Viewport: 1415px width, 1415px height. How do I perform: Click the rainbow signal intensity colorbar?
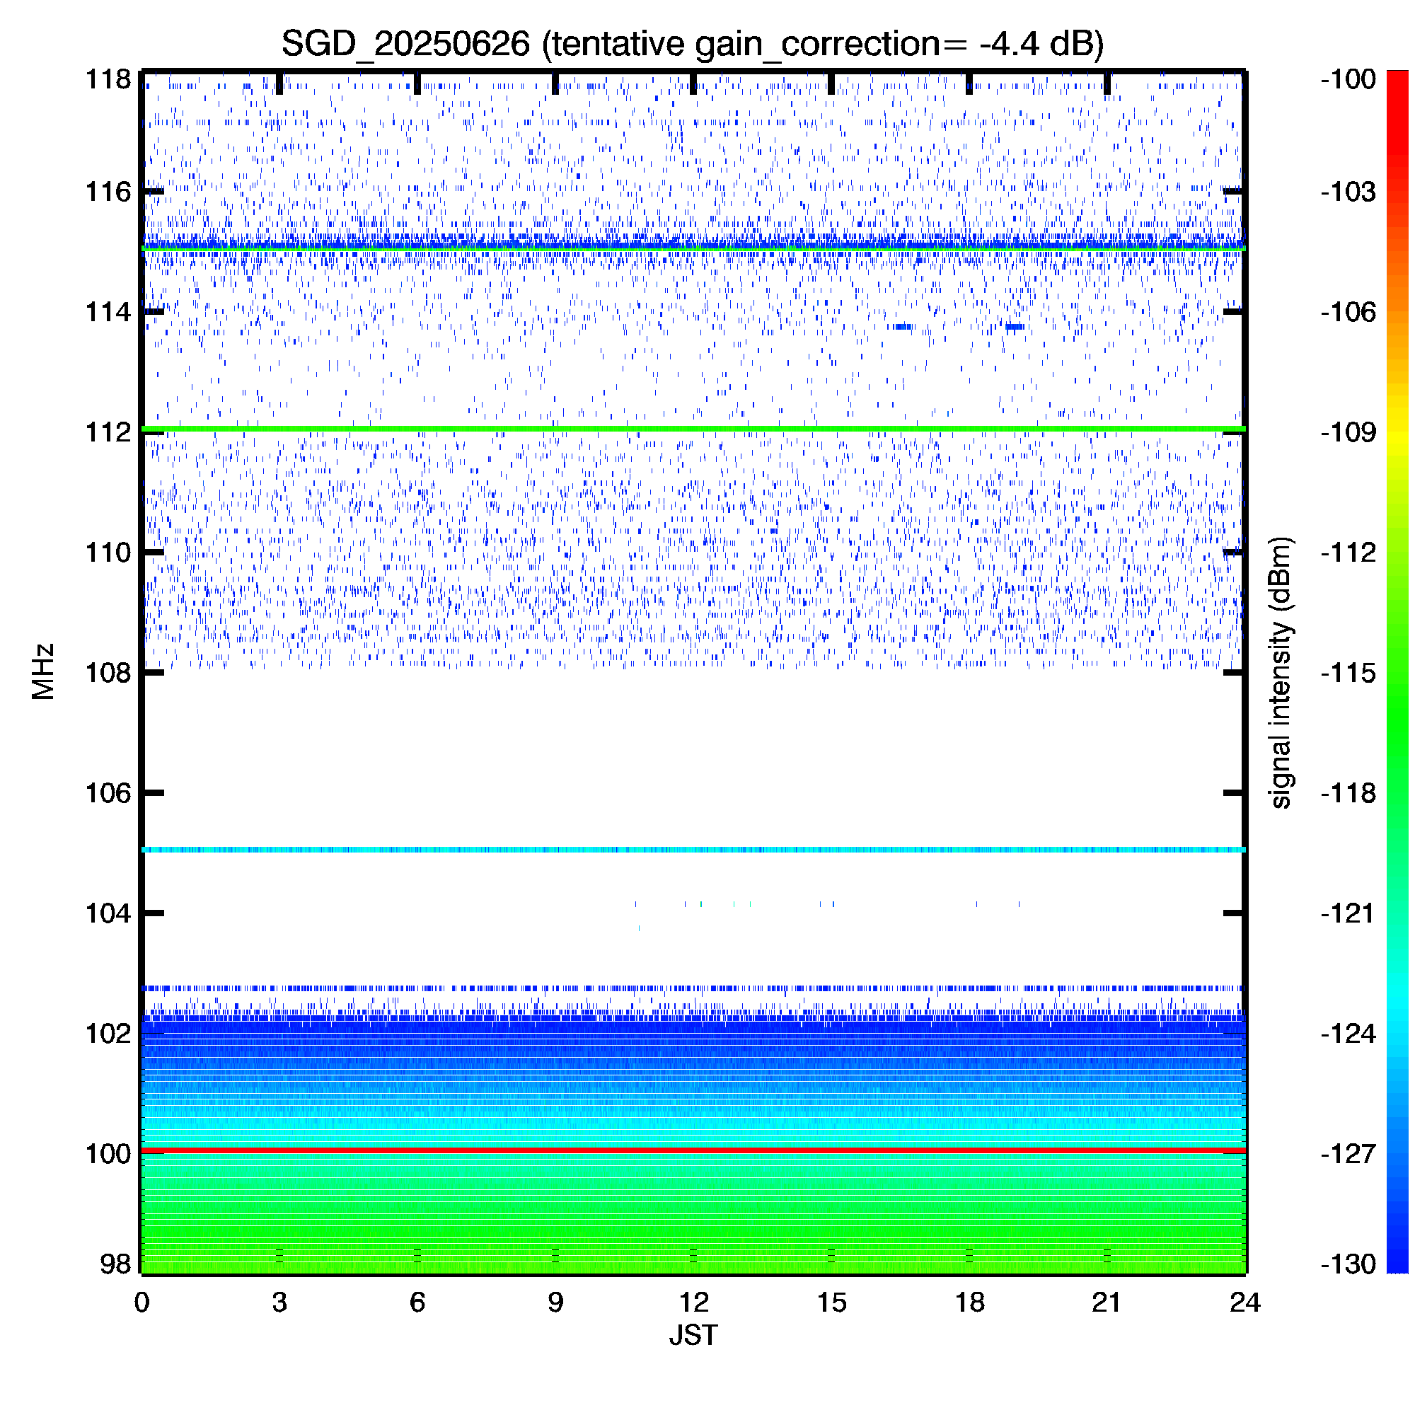[x=1398, y=671]
